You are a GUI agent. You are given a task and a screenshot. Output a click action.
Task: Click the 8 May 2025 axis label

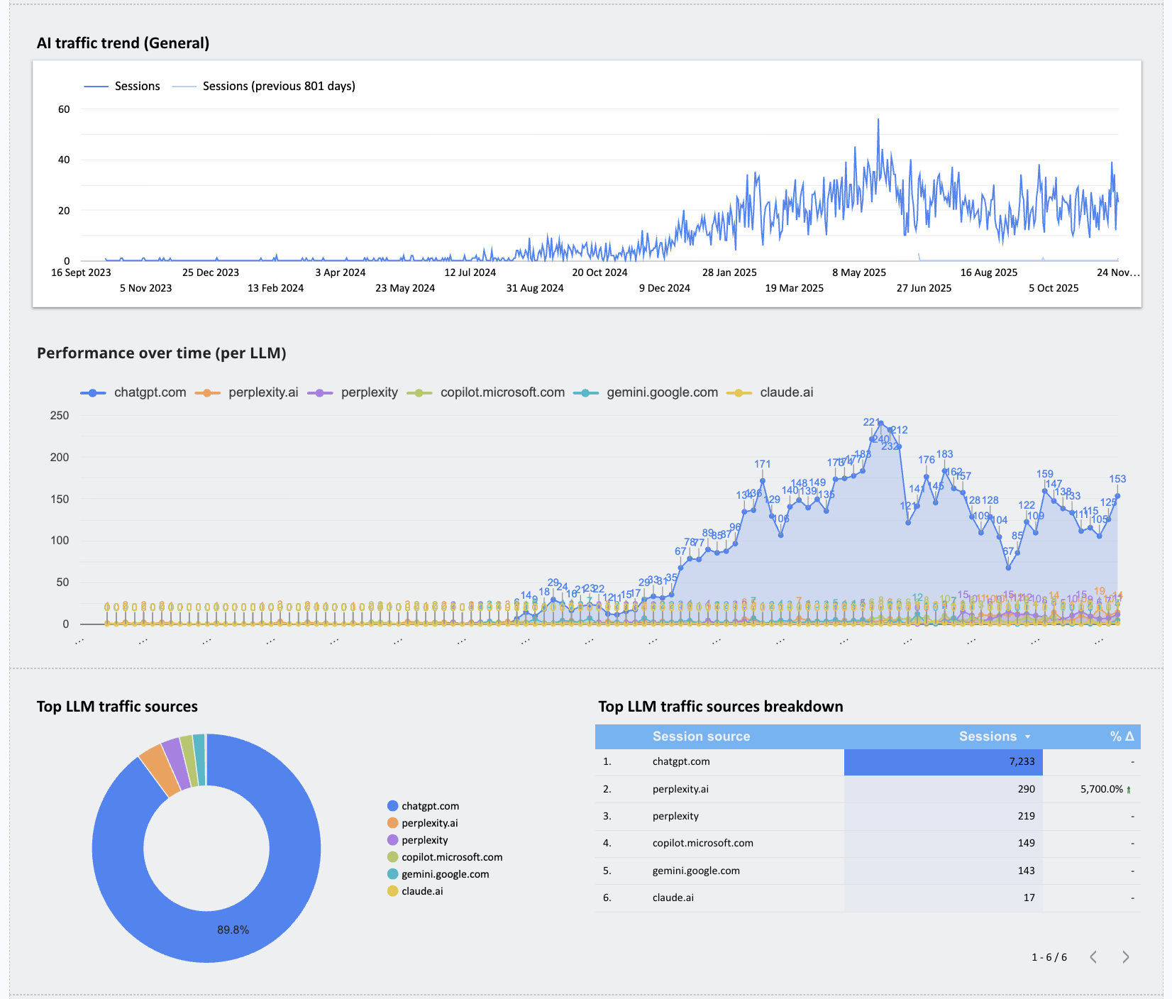point(859,272)
